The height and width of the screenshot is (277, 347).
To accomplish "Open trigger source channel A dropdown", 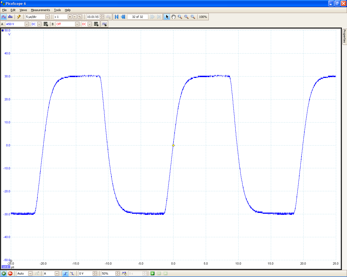I will (x=57, y=273).
